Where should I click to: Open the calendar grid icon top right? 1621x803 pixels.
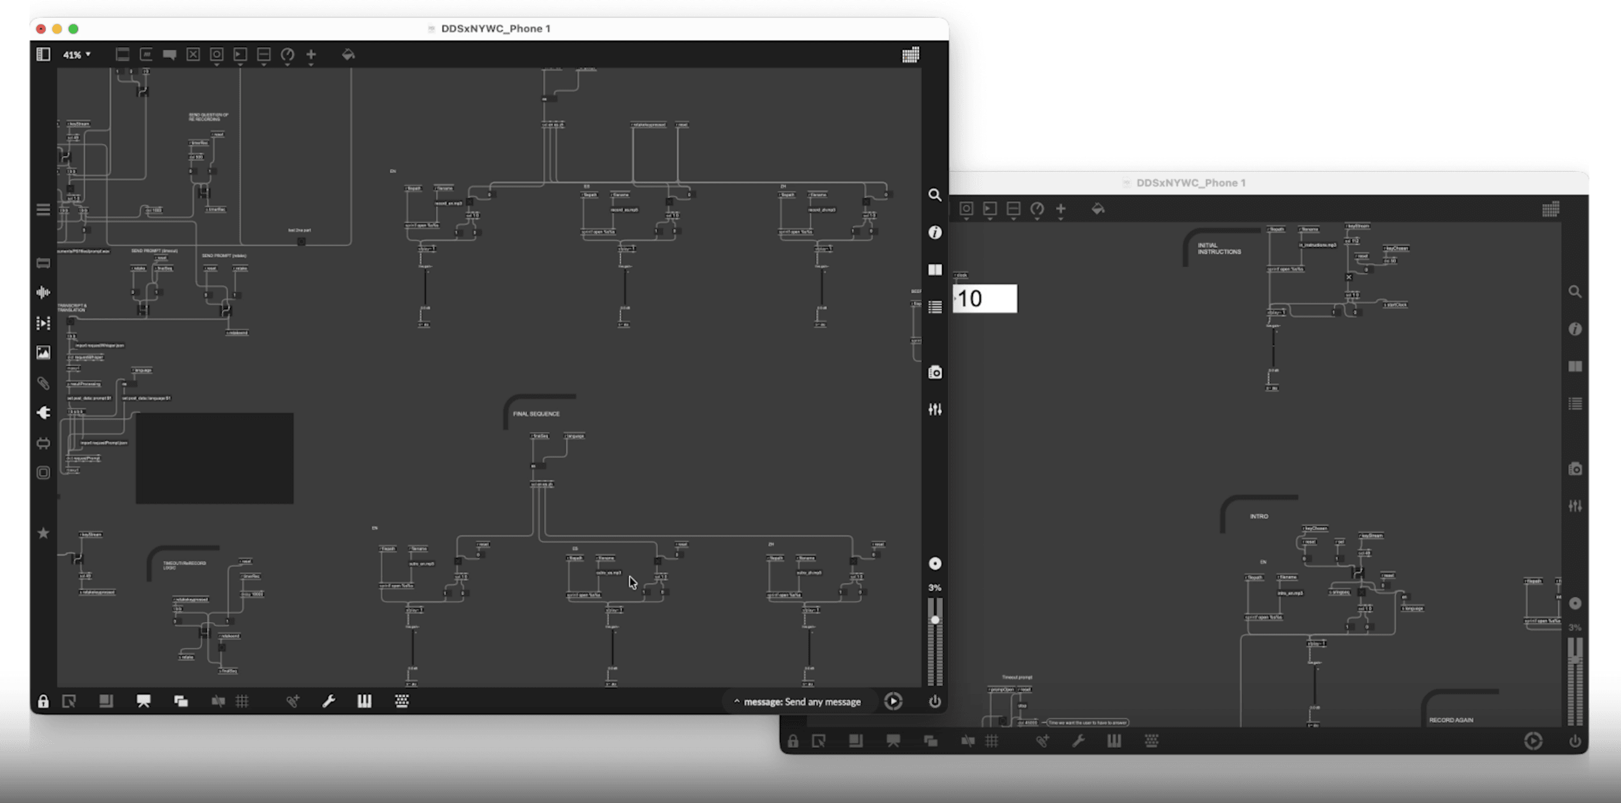coord(910,55)
